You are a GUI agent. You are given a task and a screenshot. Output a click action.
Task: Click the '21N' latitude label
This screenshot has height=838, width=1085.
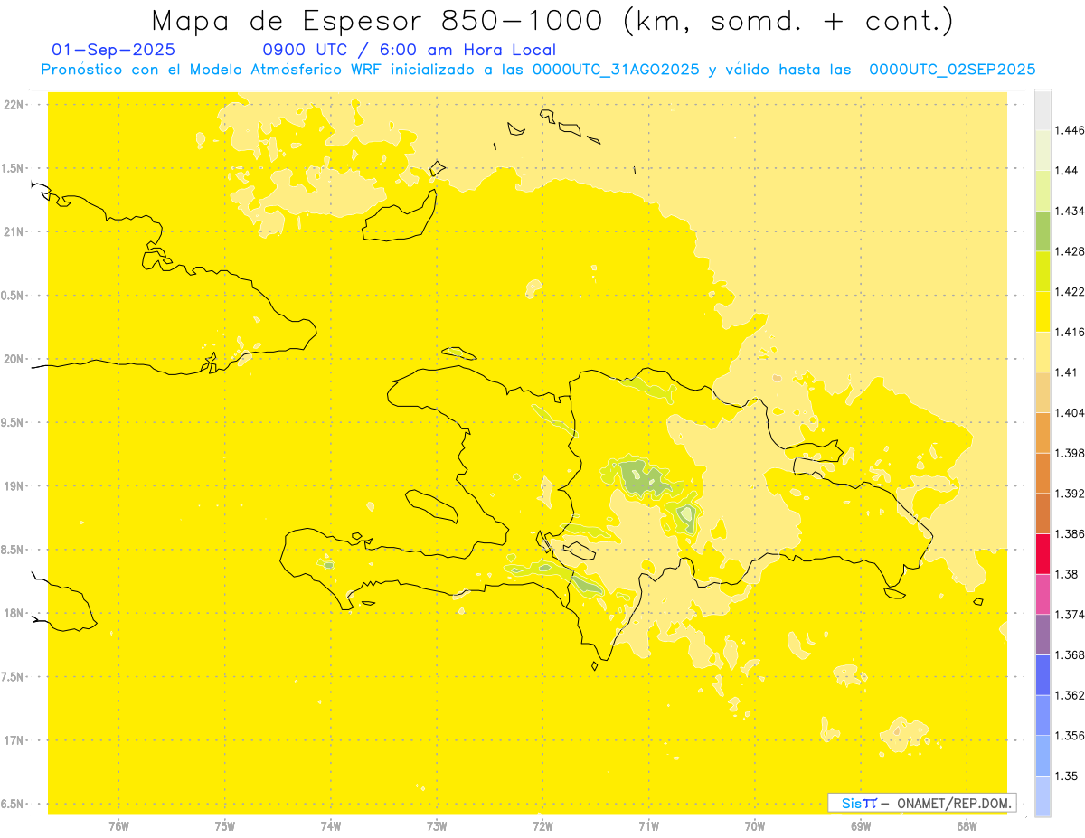click(x=15, y=232)
